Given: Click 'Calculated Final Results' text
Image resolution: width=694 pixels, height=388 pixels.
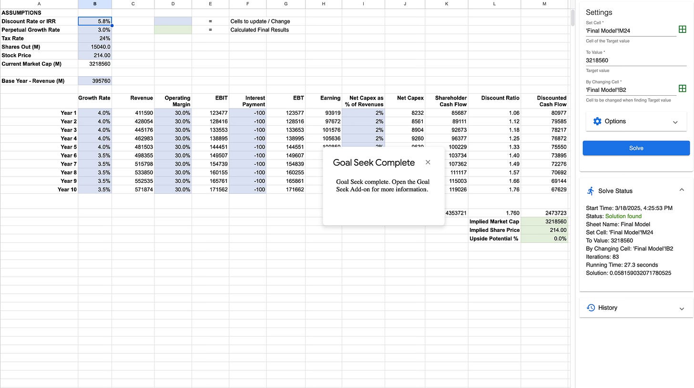Looking at the screenshot, I should tap(259, 30).
